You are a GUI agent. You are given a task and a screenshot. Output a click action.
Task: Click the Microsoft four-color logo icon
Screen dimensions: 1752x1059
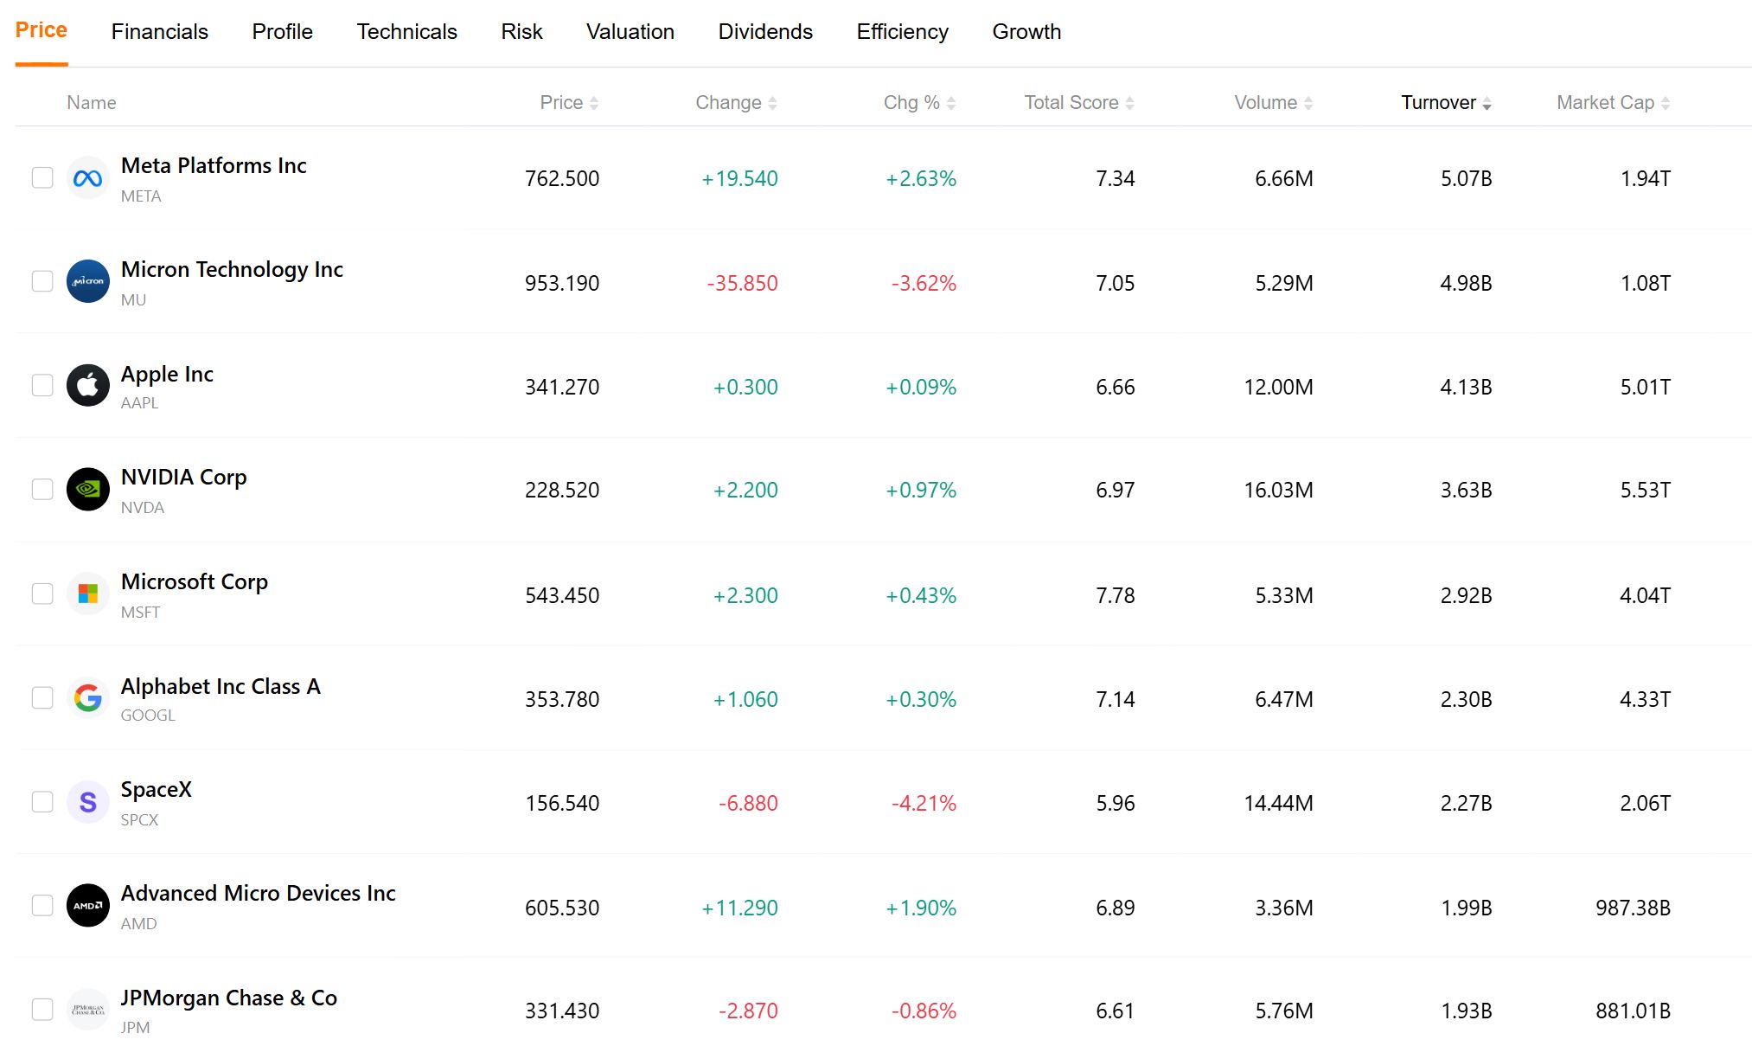pos(88,594)
